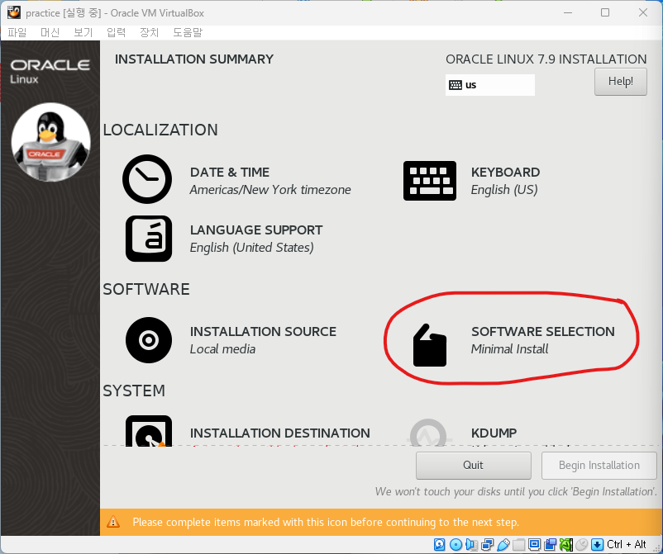Open Language Support icon
This screenshot has width=663, height=554.
tap(149, 239)
